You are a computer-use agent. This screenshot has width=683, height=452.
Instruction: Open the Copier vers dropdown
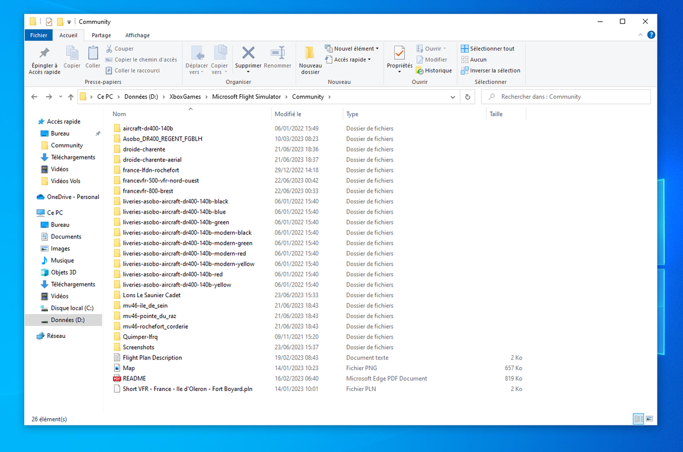click(219, 69)
